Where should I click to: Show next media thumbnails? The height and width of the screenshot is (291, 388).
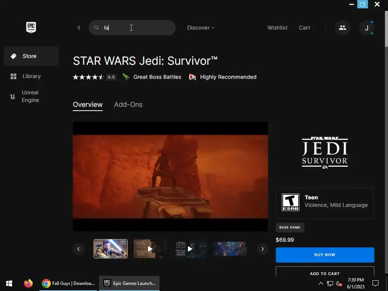tap(263, 249)
